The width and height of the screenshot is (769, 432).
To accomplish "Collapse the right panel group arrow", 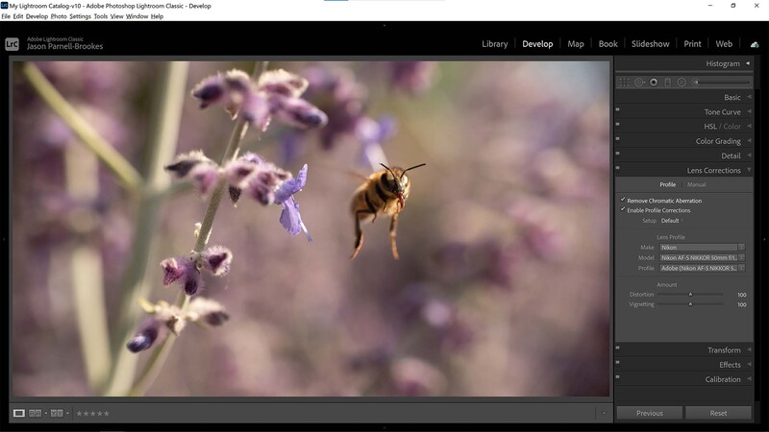I will pyautogui.click(x=764, y=239).
